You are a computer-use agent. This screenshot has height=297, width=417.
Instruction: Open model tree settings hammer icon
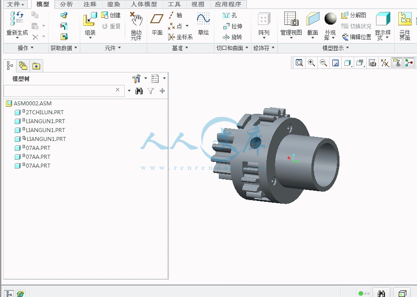pyautogui.click(x=136, y=78)
